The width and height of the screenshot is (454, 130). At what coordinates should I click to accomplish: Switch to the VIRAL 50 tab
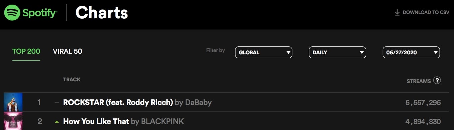[68, 51]
